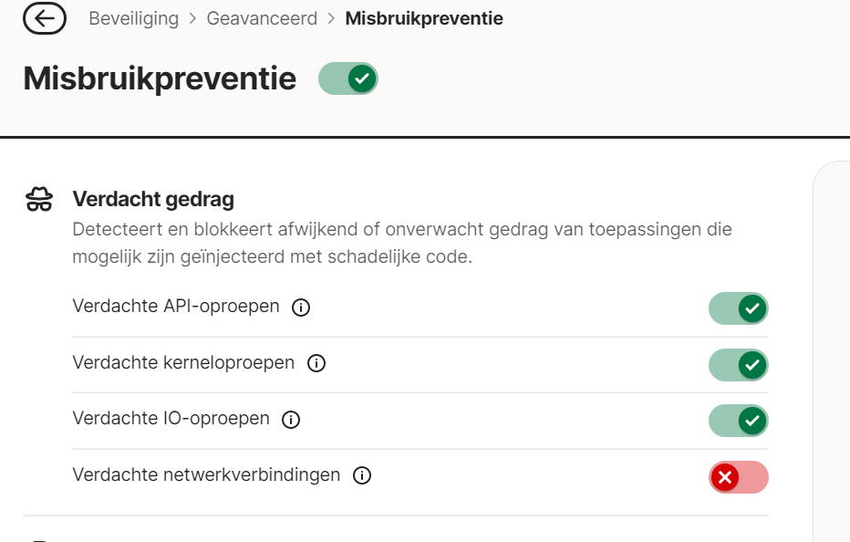
Task: Click the Verdachte kerneloproepen row label
Action: [x=183, y=363]
